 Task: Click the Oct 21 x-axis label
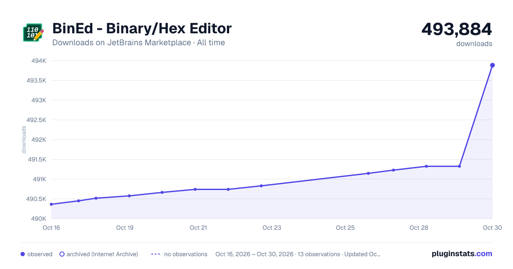[x=198, y=228]
